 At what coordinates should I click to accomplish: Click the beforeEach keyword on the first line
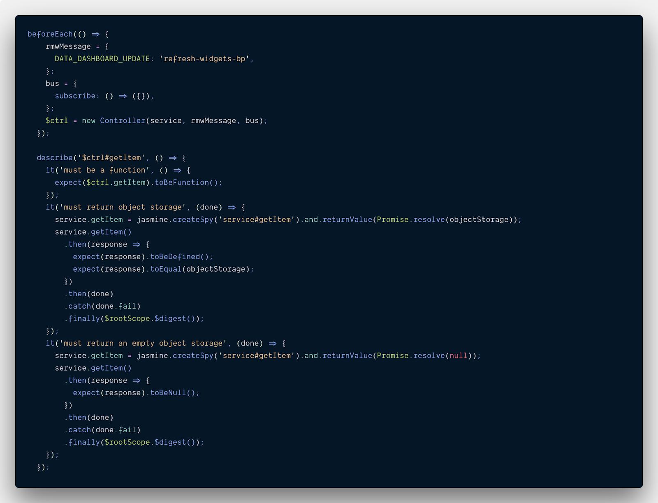(50, 34)
